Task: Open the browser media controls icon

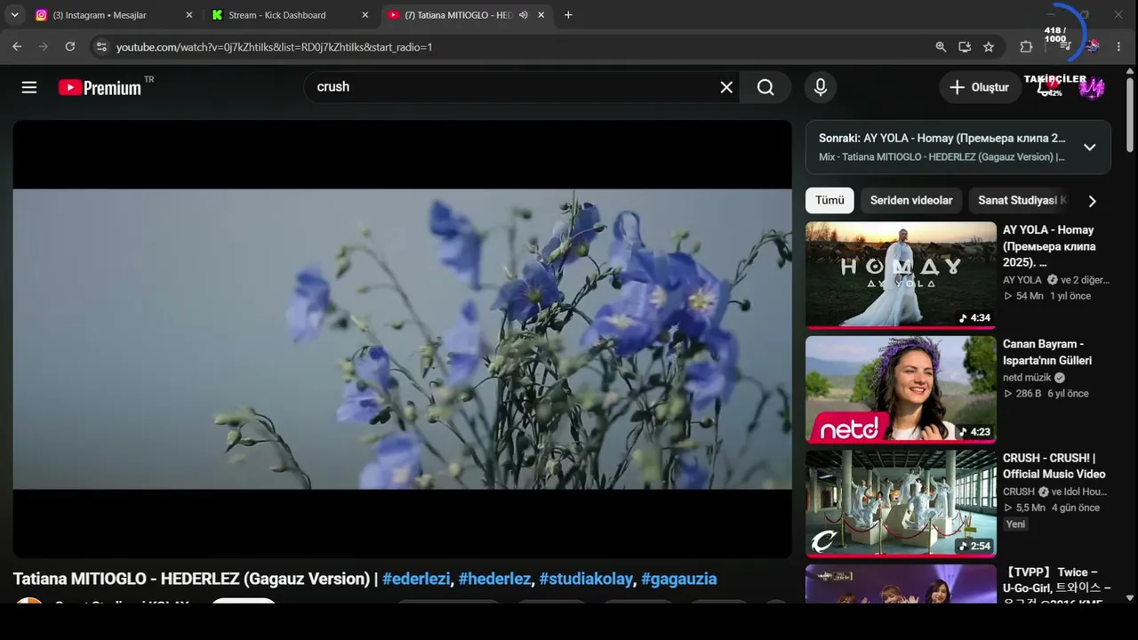Action: tap(1065, 46)
